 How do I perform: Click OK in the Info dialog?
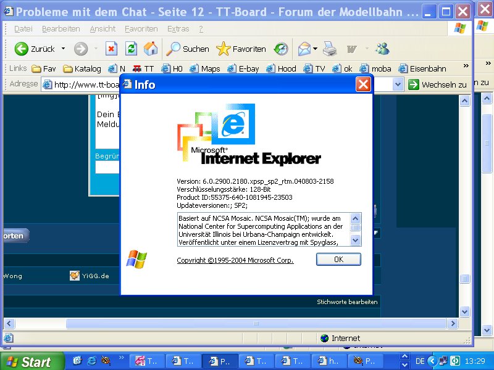338,260
